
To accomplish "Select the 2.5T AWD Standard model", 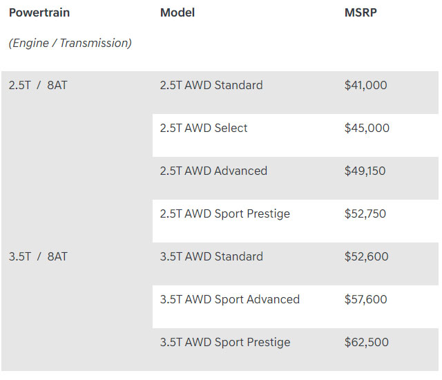I will point(211,86).
